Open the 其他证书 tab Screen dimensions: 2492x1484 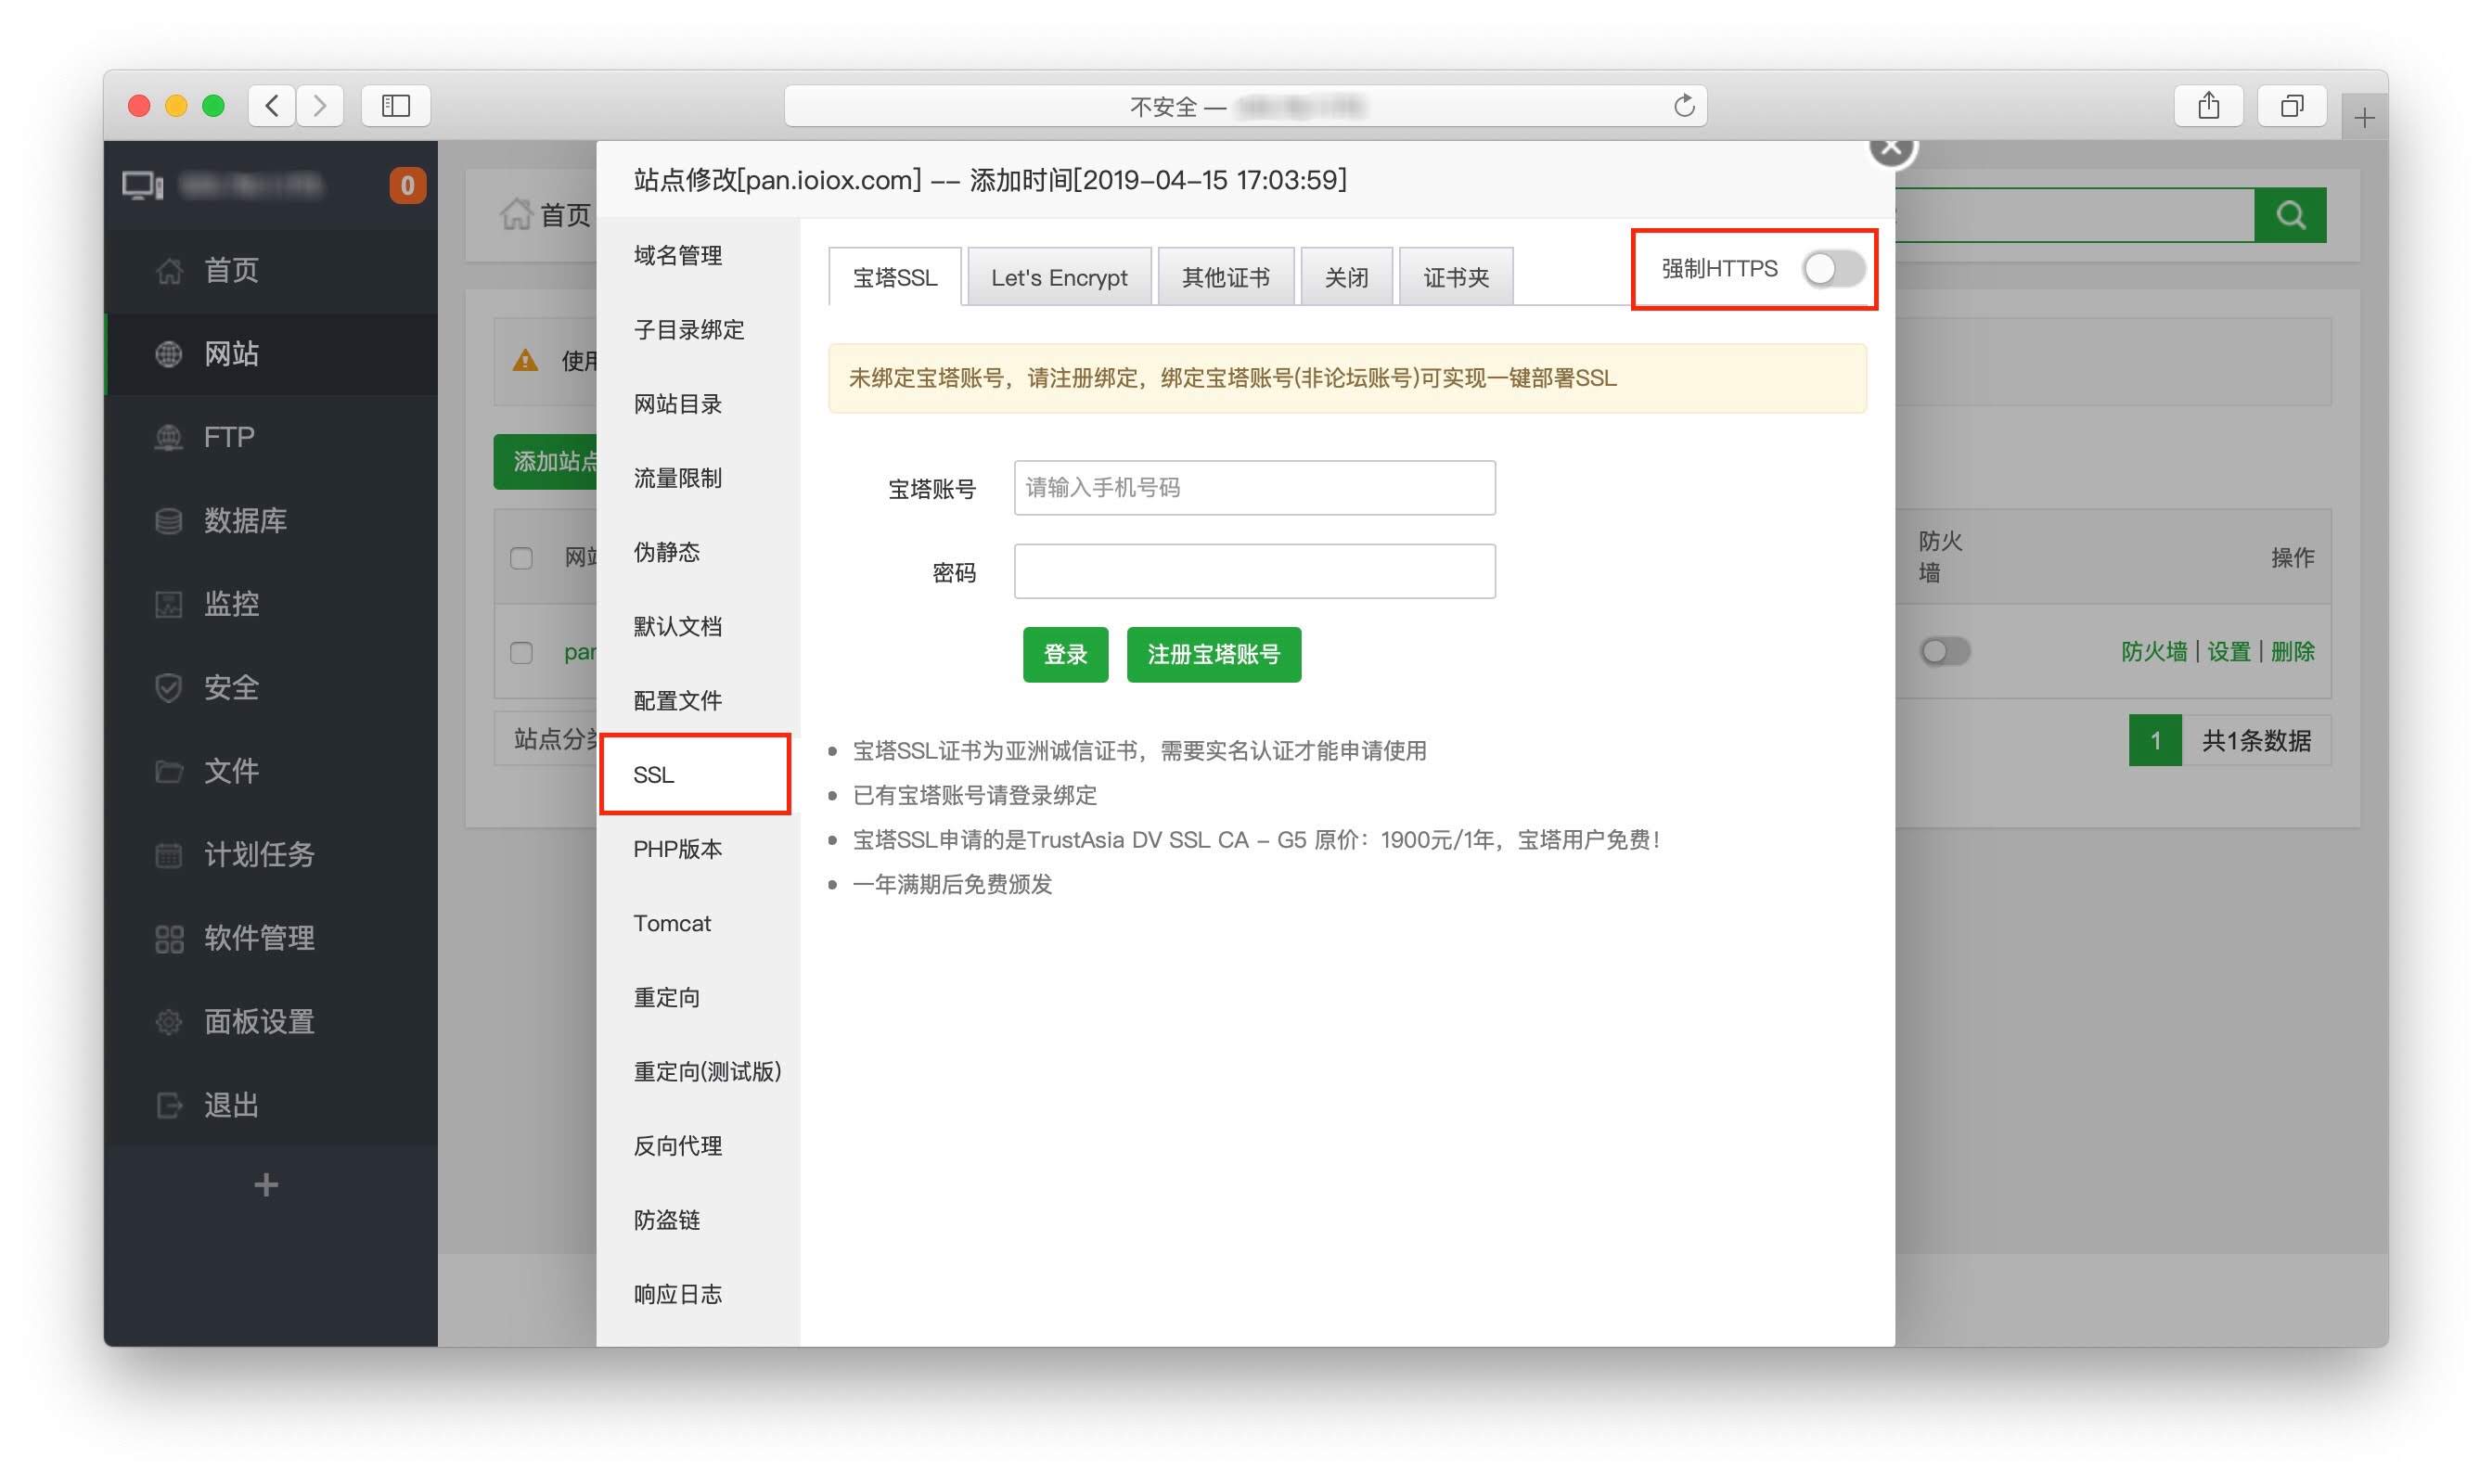tap(1225, 277)
